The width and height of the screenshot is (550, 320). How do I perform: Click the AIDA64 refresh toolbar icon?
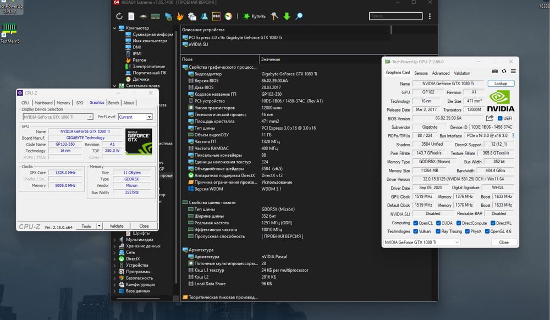pyautogui.click(x=119, y=16)
